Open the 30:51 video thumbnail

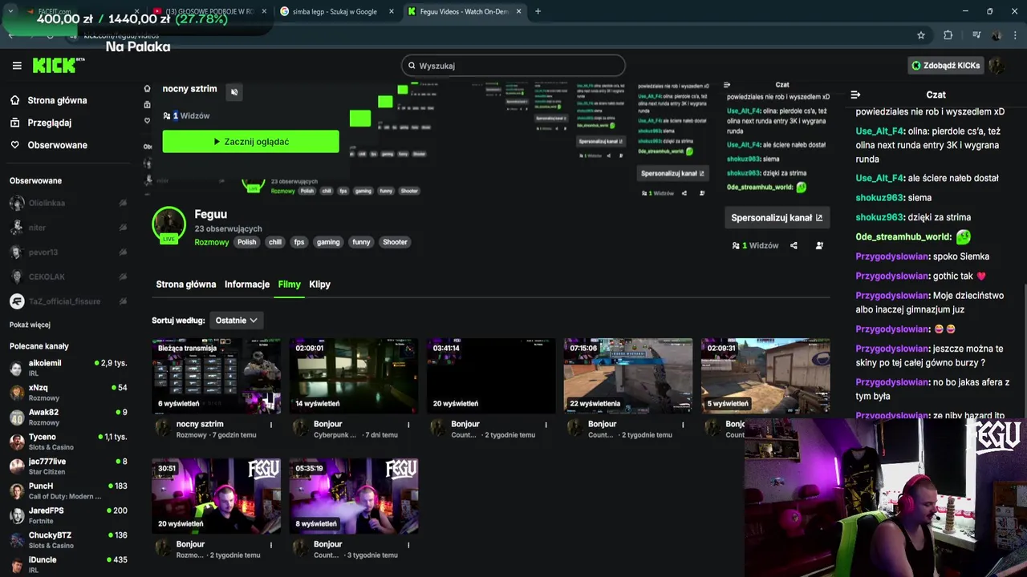click(x=217, y=496)
